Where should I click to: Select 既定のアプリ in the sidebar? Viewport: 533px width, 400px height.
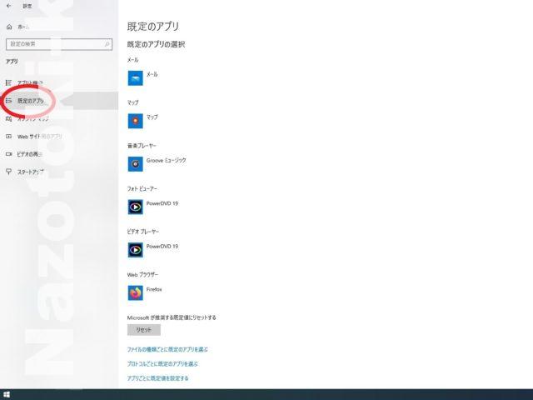(x=32, y=101)
